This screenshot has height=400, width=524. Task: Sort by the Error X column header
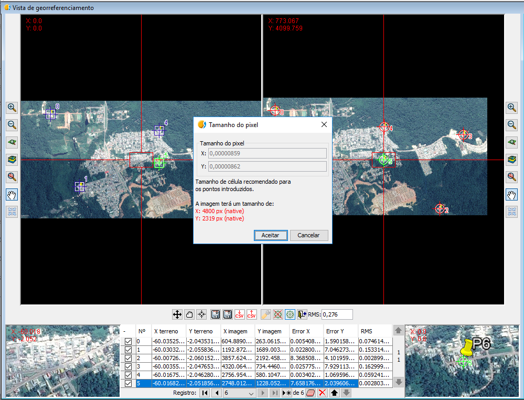point(306,331)
